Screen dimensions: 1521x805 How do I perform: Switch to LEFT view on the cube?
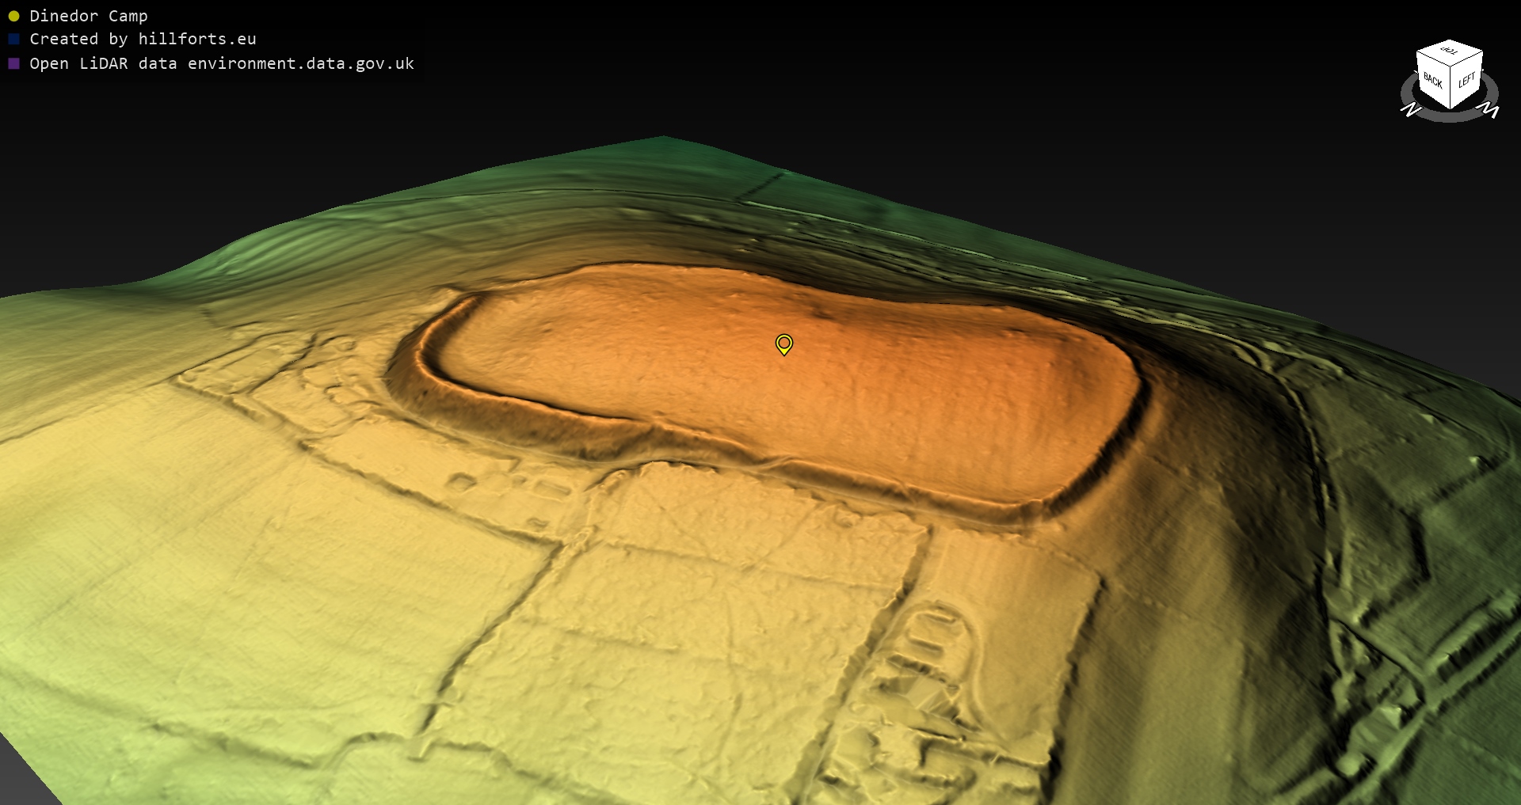pos(1466,81)
